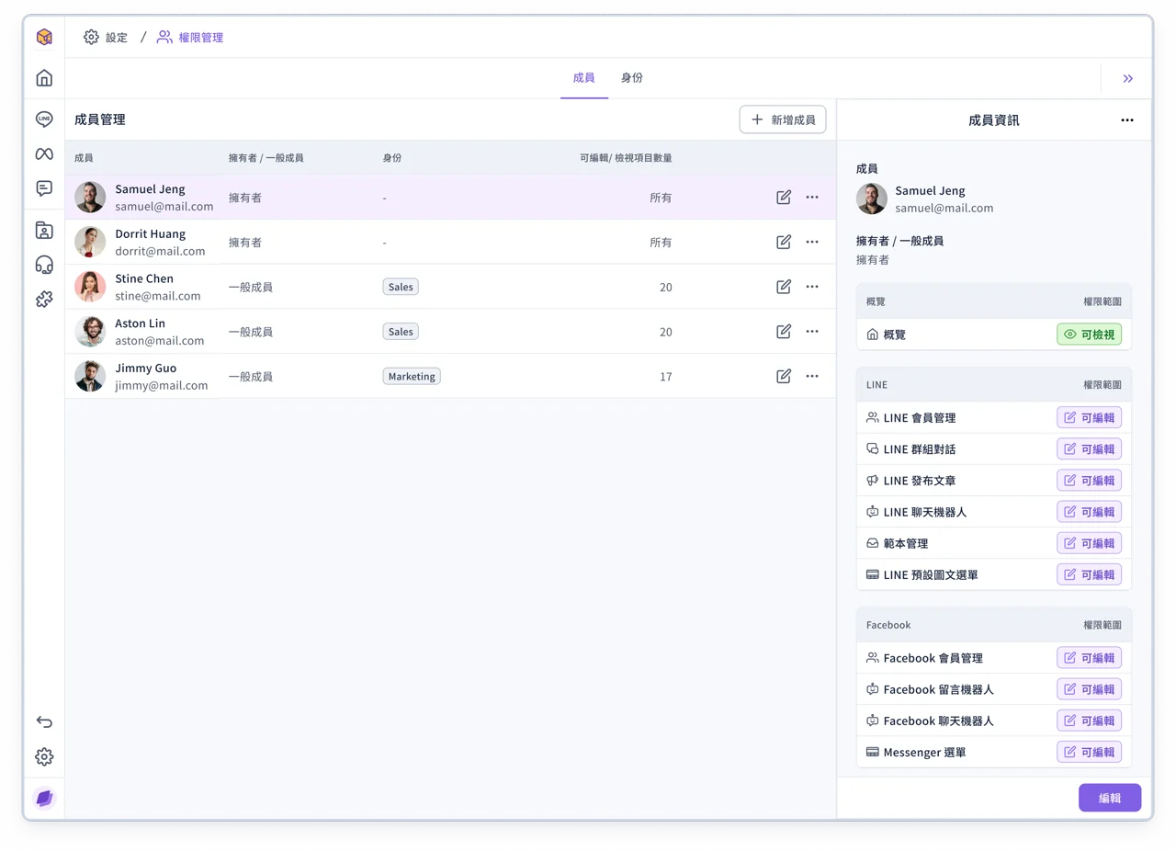Click the orange cube app logo
Screen dimensions: 1176x851
coord(44,37)
